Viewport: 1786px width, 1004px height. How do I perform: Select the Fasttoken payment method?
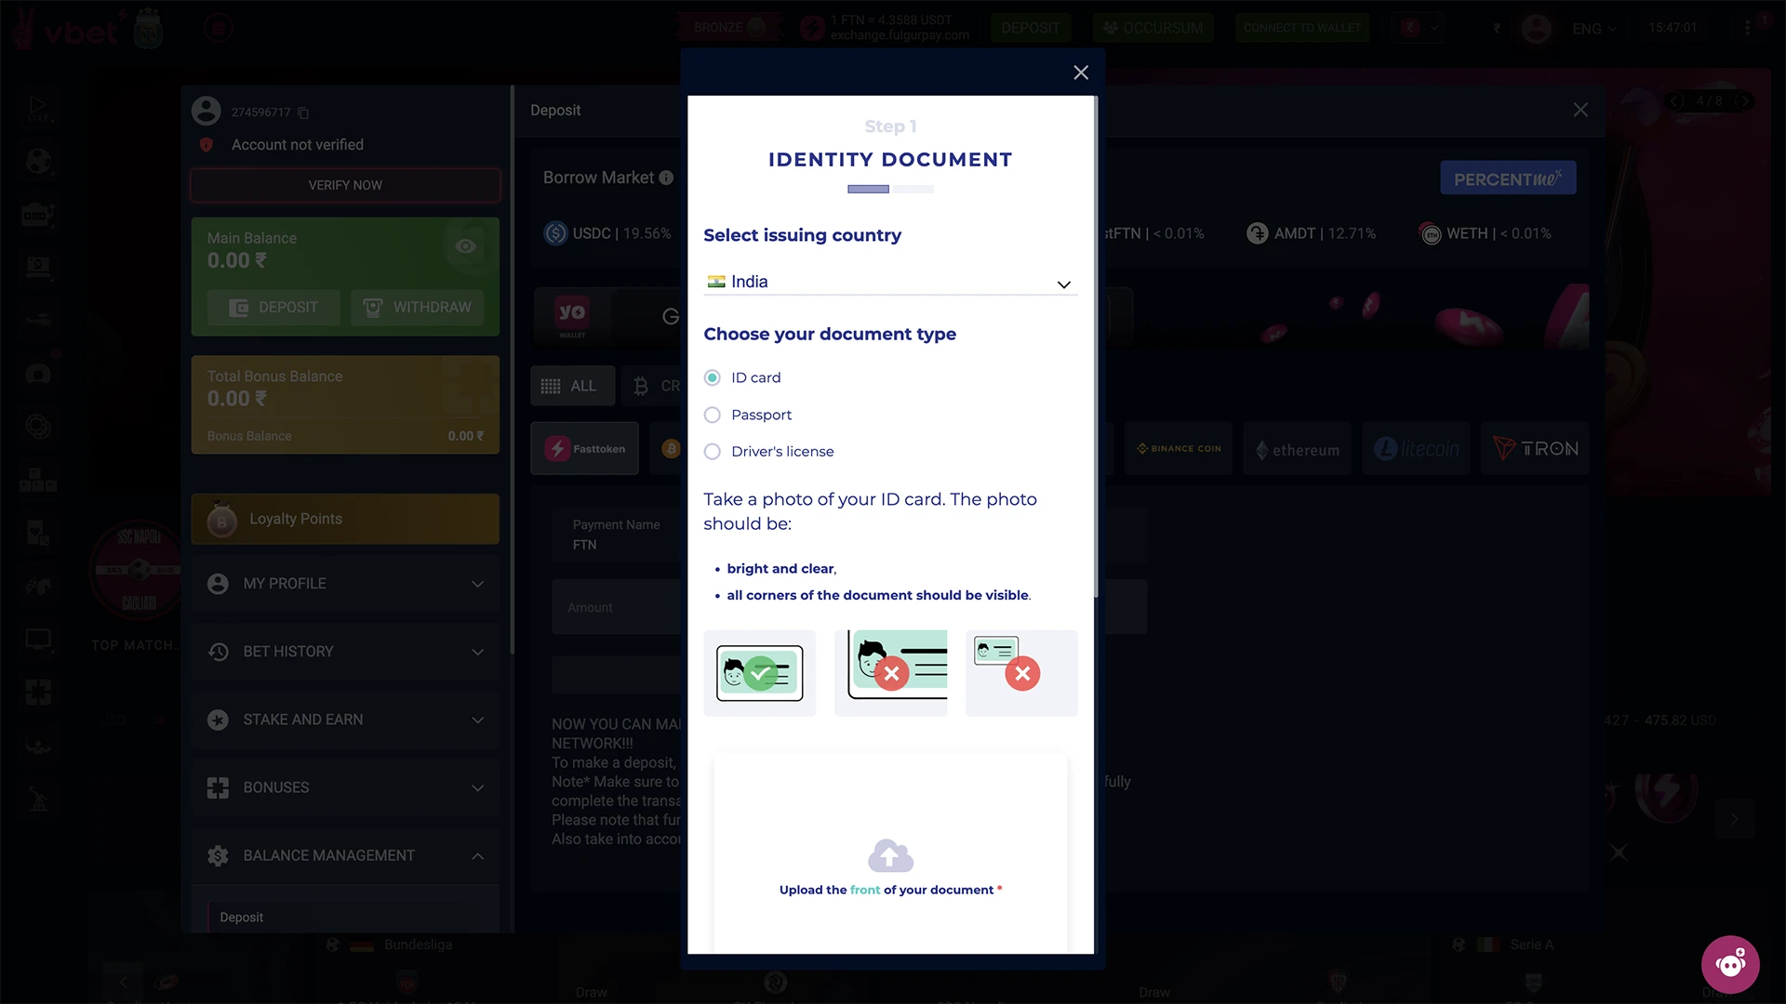pos(584,448)
